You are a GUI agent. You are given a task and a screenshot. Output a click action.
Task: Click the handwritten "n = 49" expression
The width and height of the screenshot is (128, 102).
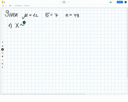click(x=72, y=15)
